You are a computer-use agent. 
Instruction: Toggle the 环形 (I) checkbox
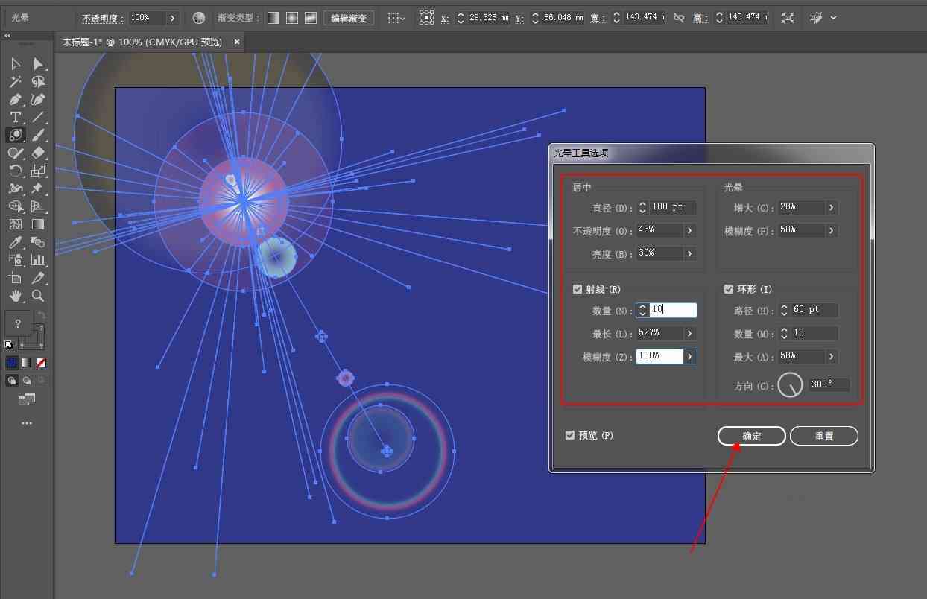(729, 289)
